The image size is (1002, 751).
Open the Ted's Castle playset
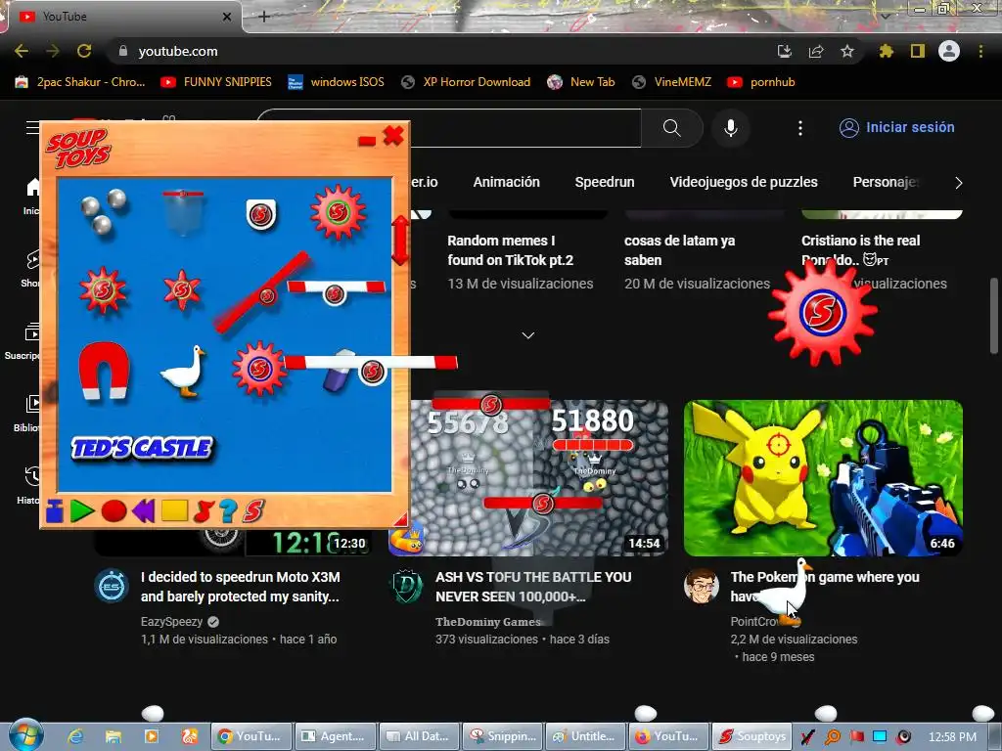click(x=142, y=448)
